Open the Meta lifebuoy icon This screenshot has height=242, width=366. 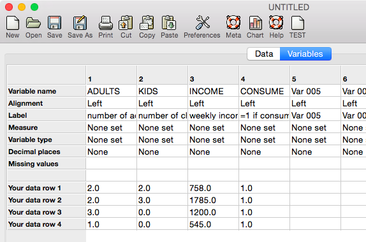click(233, 23)
